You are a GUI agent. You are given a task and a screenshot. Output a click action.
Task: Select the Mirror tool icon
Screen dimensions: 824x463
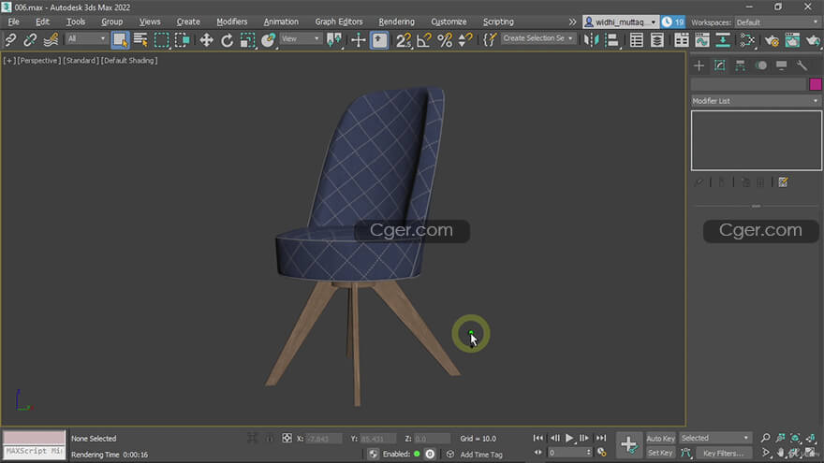pyautogui.click(x=589, y=39)
